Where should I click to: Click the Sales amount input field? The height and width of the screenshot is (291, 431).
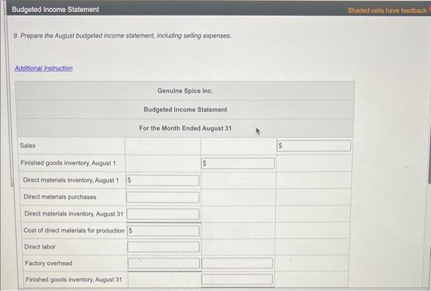coord(314,146)
